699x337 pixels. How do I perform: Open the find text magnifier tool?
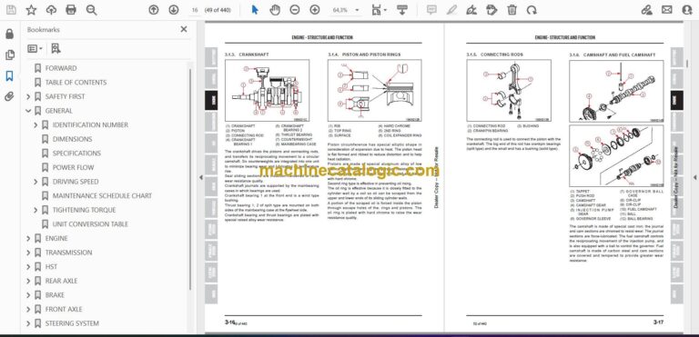coord(91,10)
